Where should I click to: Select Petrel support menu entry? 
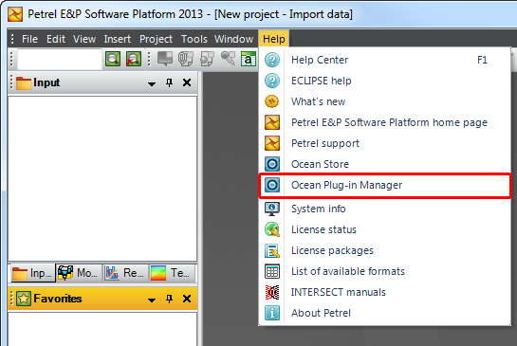click(385, 143)
